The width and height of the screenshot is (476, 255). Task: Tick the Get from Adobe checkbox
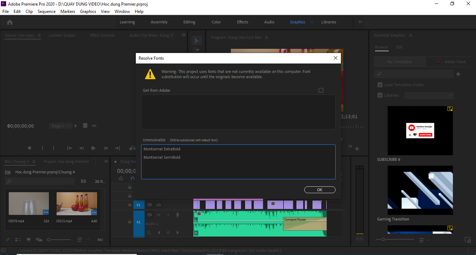321,90
